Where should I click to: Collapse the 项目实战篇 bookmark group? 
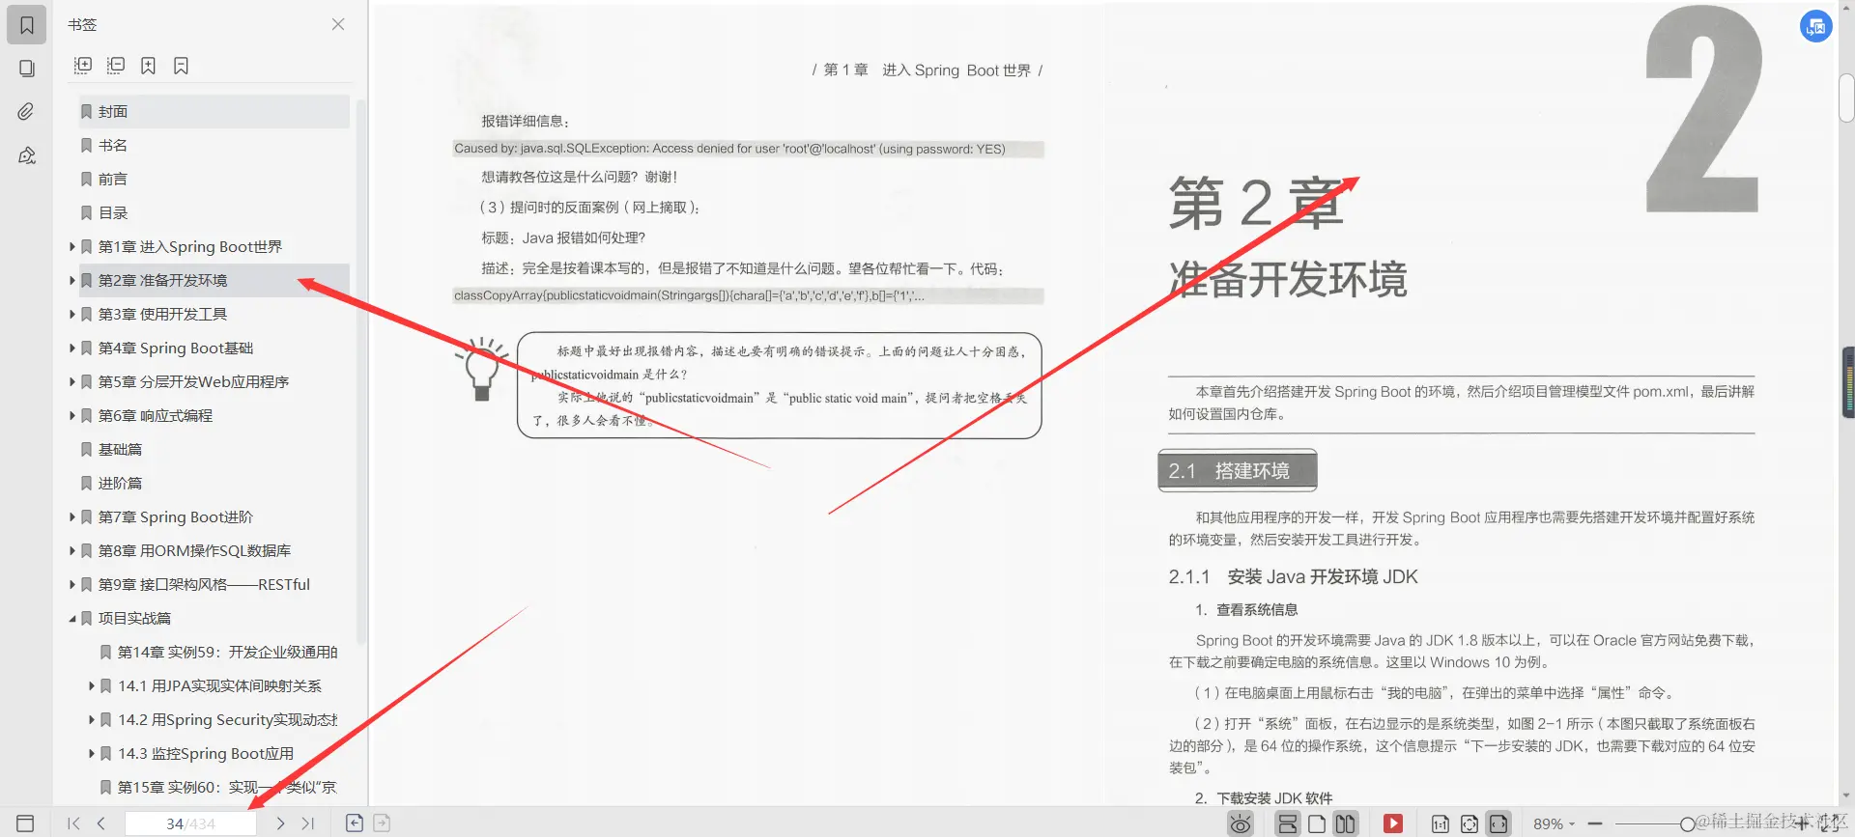(71, 618)
